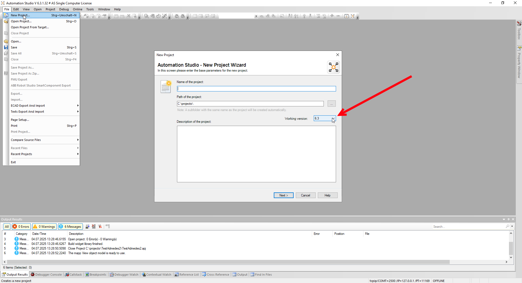Switch to the Breakpoints tab
Viewport: 522px width, 283px height.
coord(96,275)
